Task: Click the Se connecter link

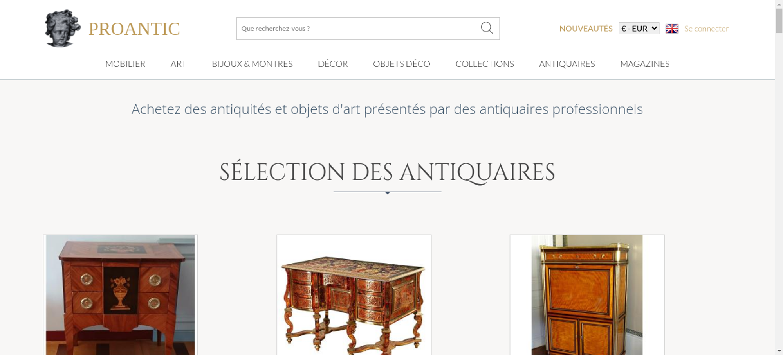Action: [706, 29]
